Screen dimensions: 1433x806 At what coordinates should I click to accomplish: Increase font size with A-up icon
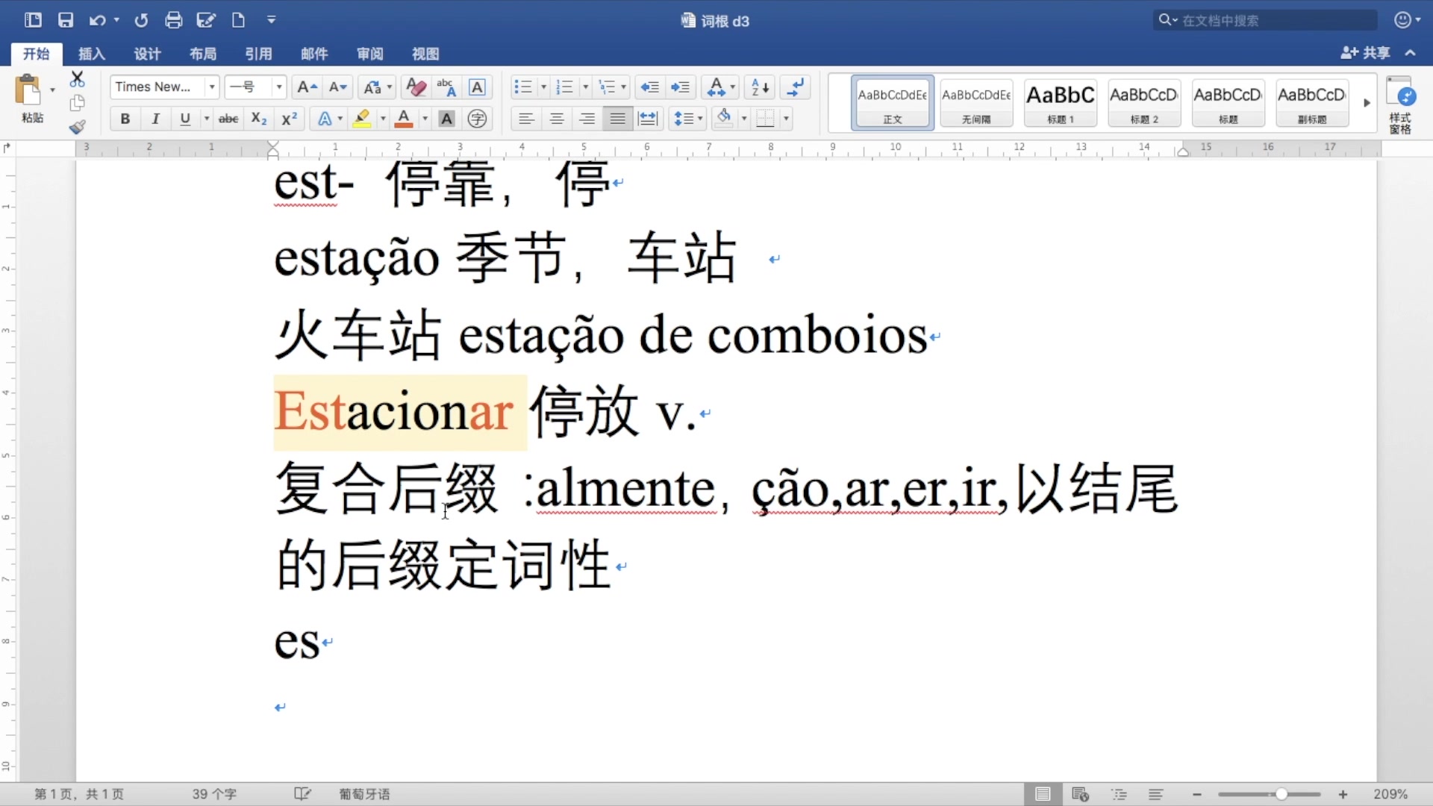(307, 87)
